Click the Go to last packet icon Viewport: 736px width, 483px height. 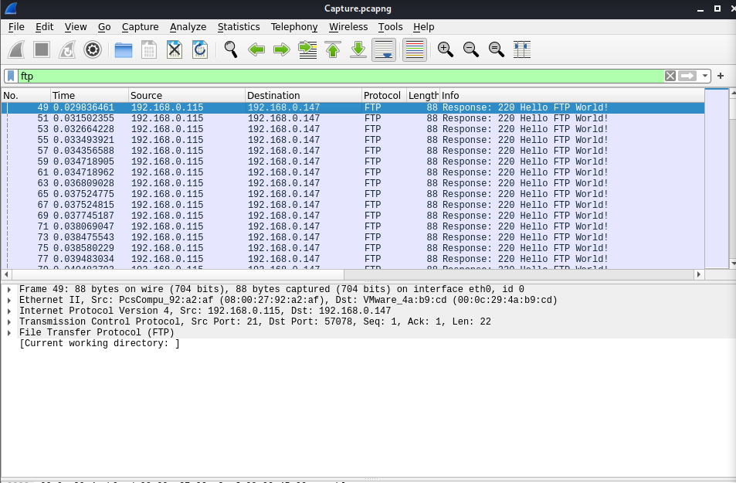coord(358,49)
